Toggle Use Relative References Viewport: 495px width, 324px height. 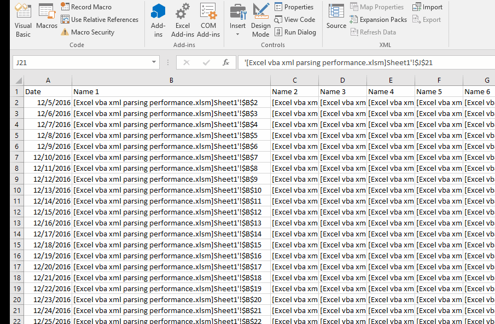100,20
